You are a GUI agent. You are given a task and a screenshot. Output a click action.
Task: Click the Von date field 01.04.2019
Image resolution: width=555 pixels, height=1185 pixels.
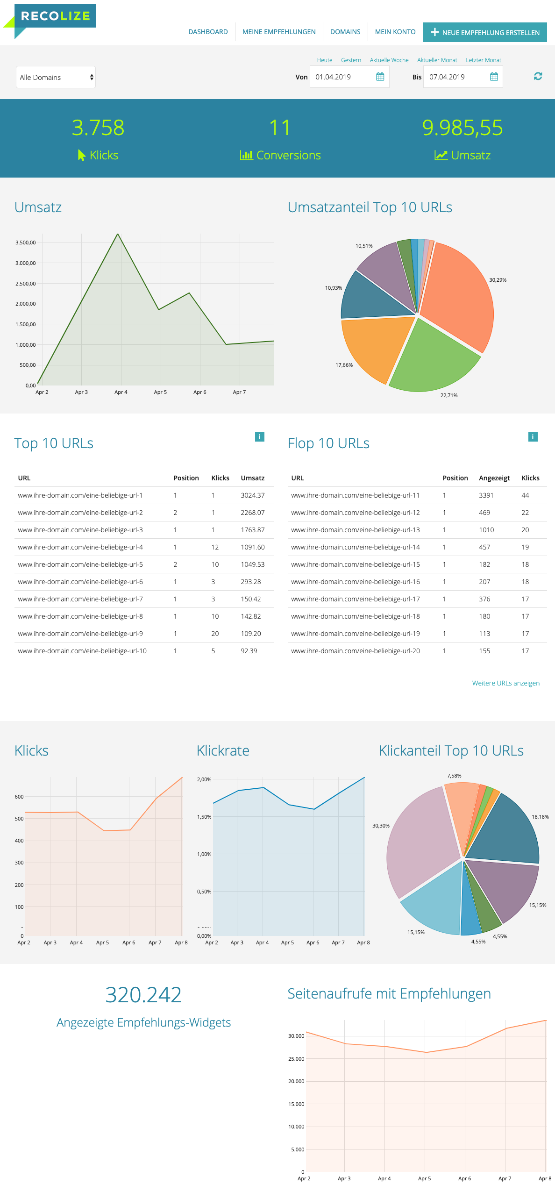[x=349, y=77]
